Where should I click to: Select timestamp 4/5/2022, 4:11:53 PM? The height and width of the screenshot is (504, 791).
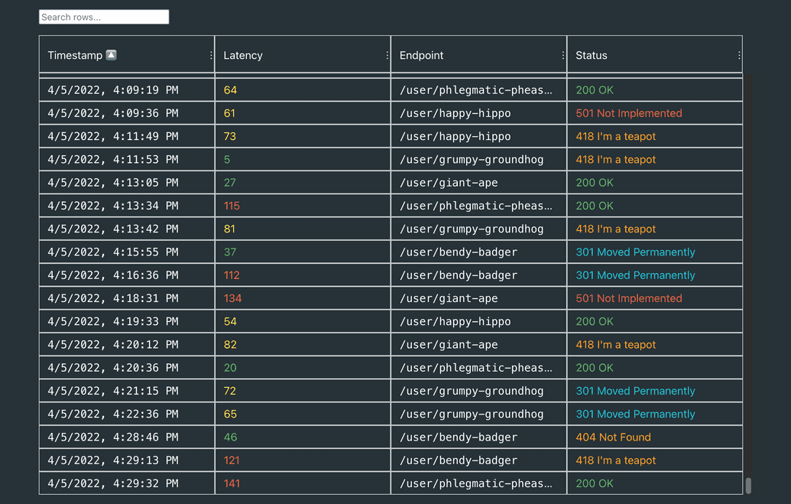[x=113, y=160]
